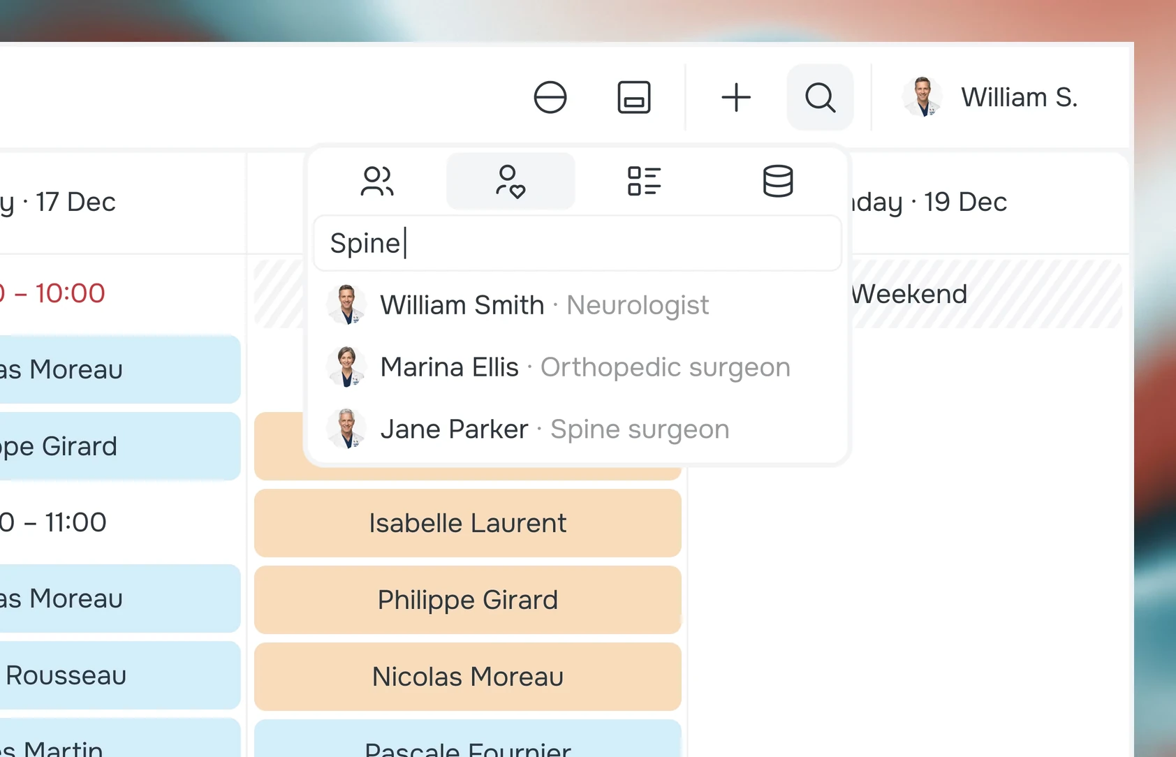Open orange Nicolas Moreau appointment
Screen dimensions: 1176x757
[468, 677]
